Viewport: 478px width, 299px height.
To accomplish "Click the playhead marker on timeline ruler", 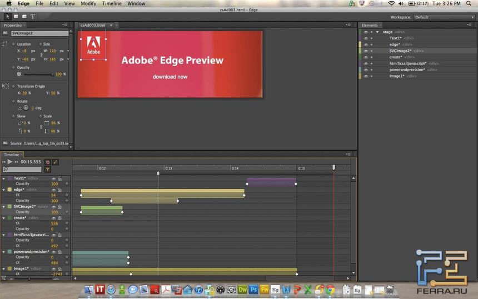I will (333, 167).
